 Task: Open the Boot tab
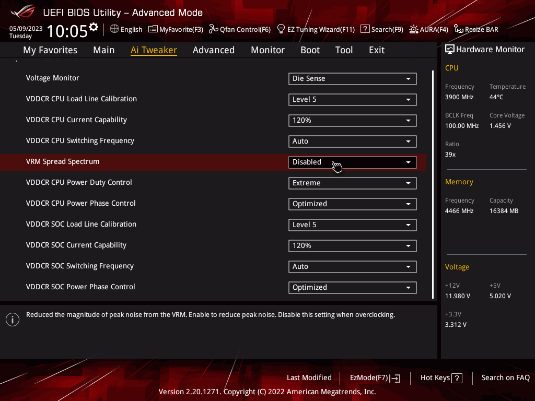(310, 50)
